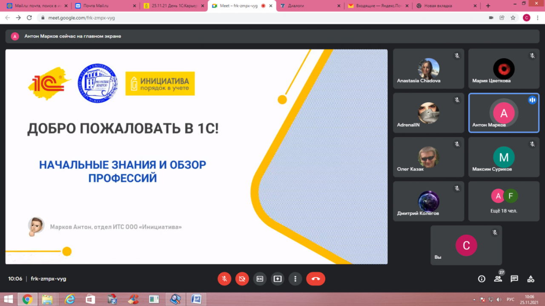545x306 pixels.
Task: Click the Present now screen-share icon
Action: pyautogui.click(x=278, y=279)
